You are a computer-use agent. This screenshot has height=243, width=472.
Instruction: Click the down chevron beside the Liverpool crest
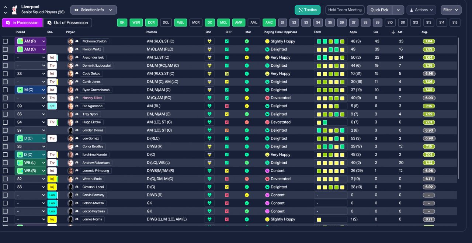(x=6, y=13)
